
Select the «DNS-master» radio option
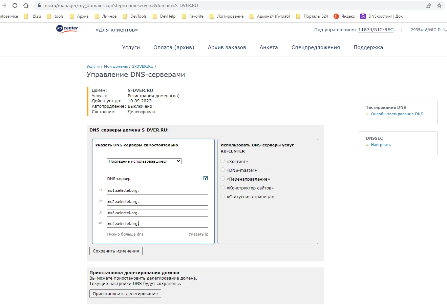[x=223, y=170]
